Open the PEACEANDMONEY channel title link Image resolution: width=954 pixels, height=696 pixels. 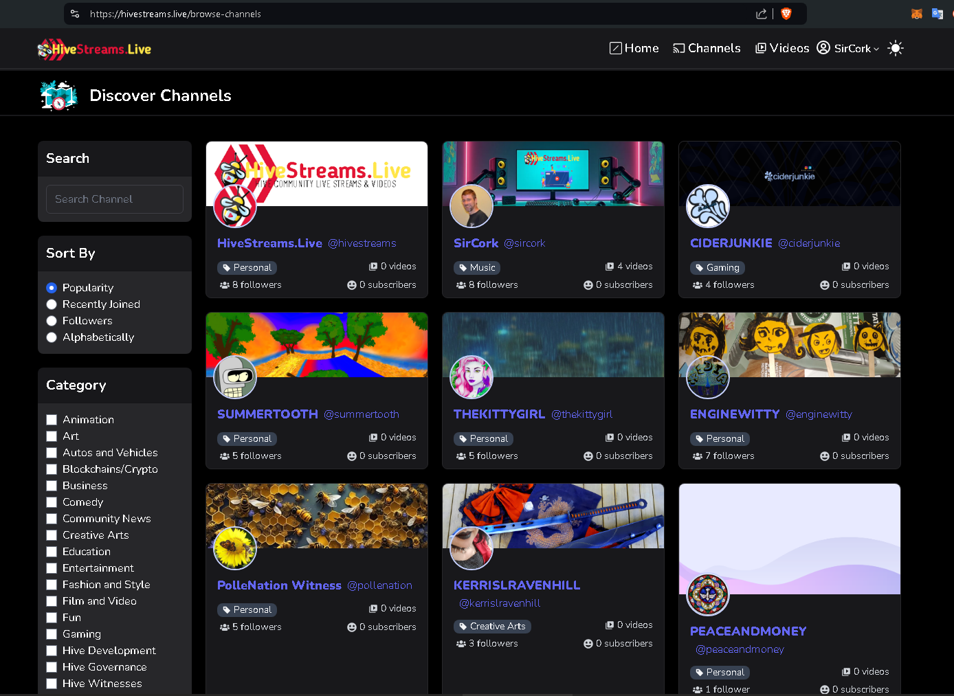(748, 631)
